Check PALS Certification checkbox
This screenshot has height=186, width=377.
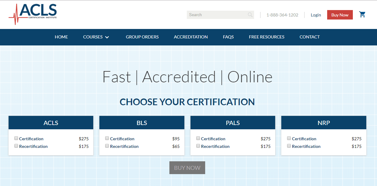pos(198,138)
